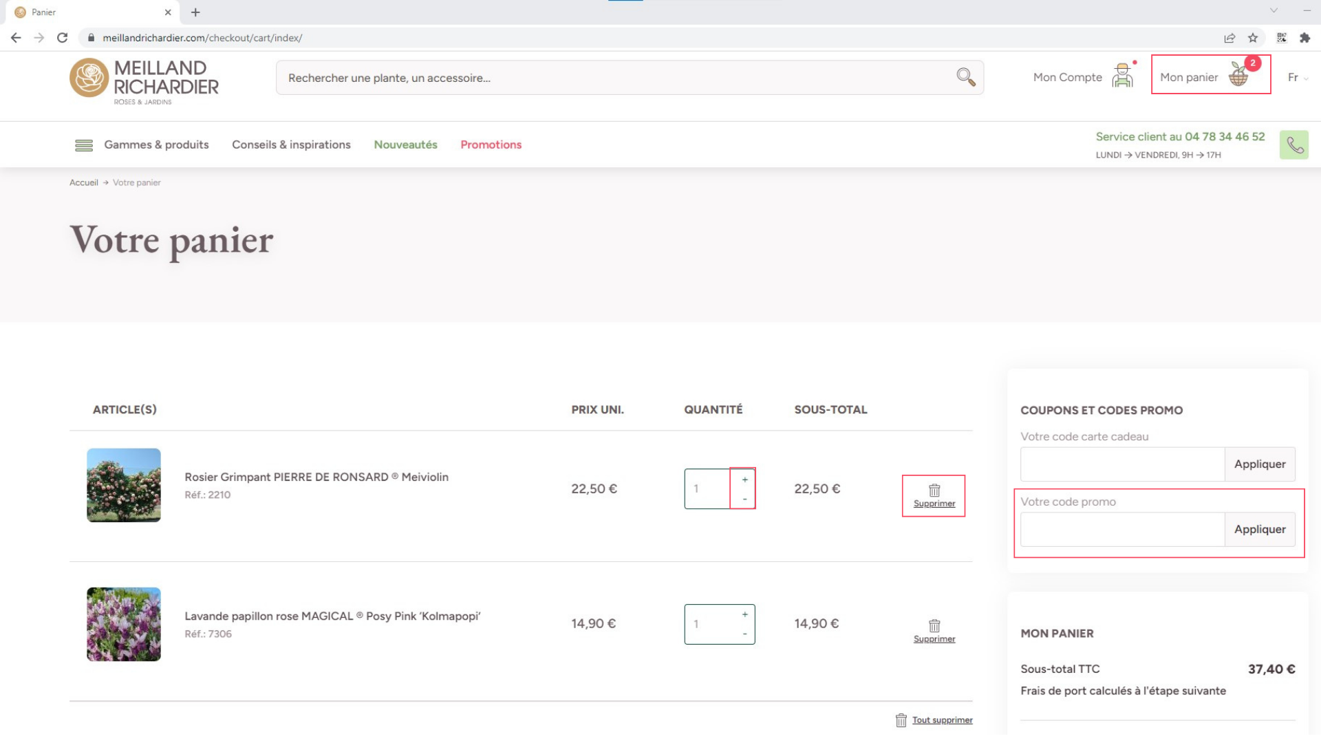Expand the browser tab search chevron
The height and width of the screenshot is (743, 1321).
point(1274,10)
